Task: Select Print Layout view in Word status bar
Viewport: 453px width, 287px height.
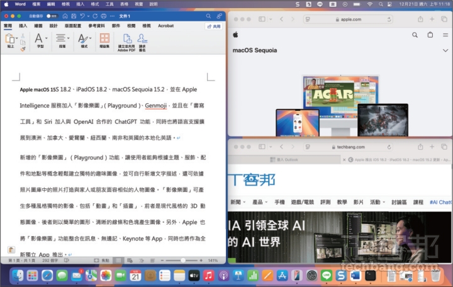Action: pos(118,261)
